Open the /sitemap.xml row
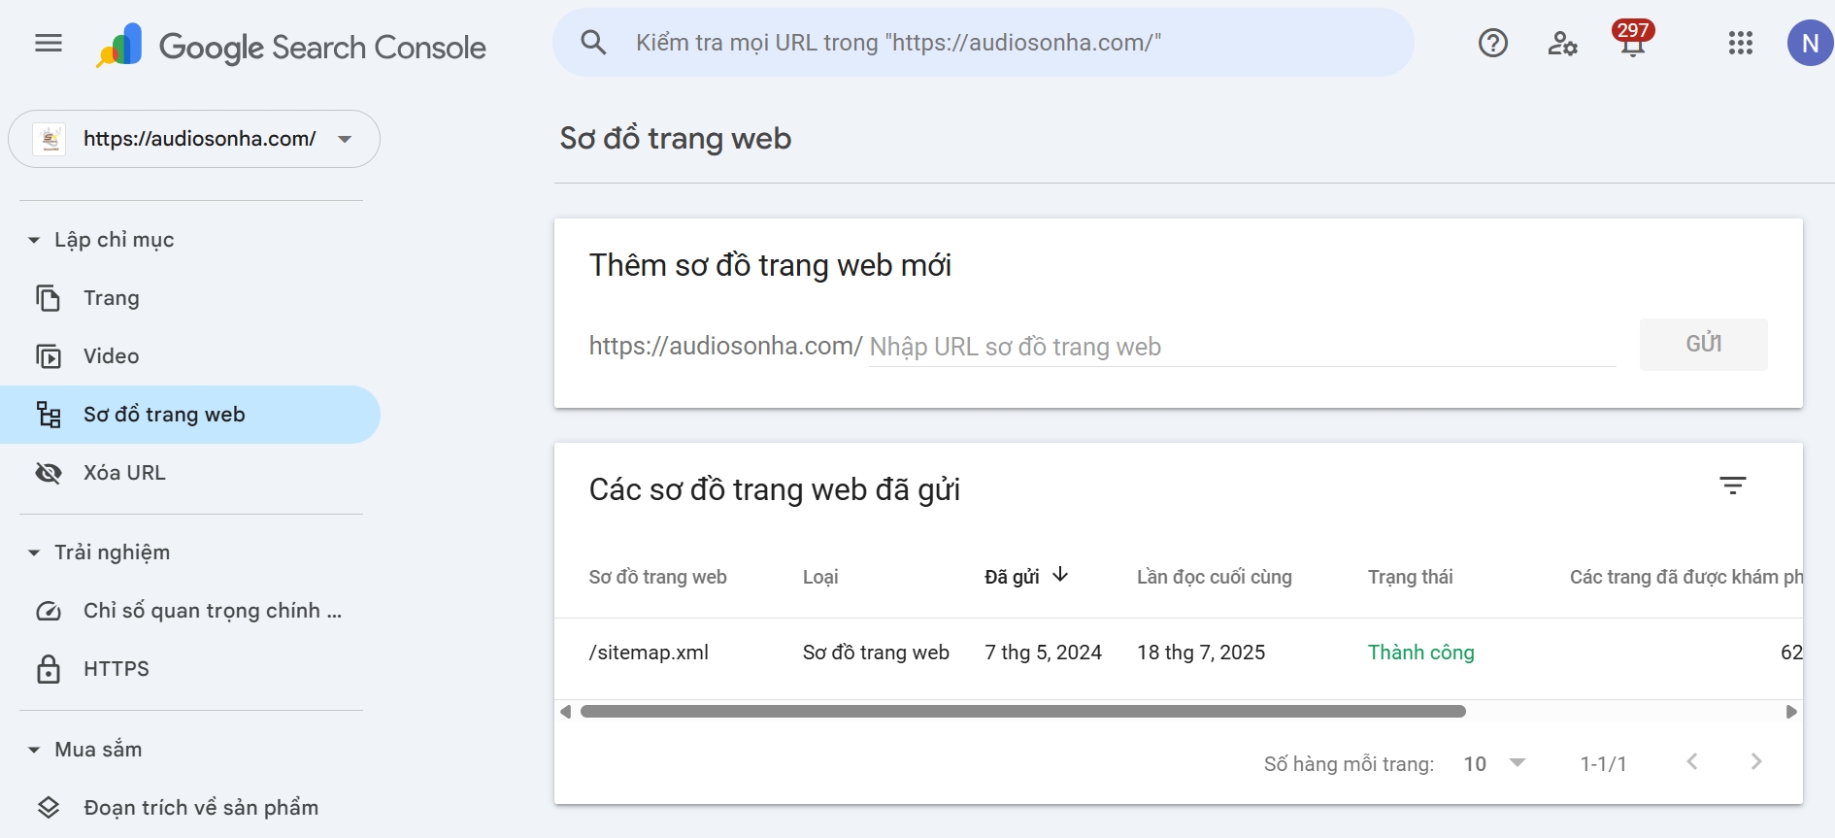Screen dimensions: 1835x838 coord(649,653)
